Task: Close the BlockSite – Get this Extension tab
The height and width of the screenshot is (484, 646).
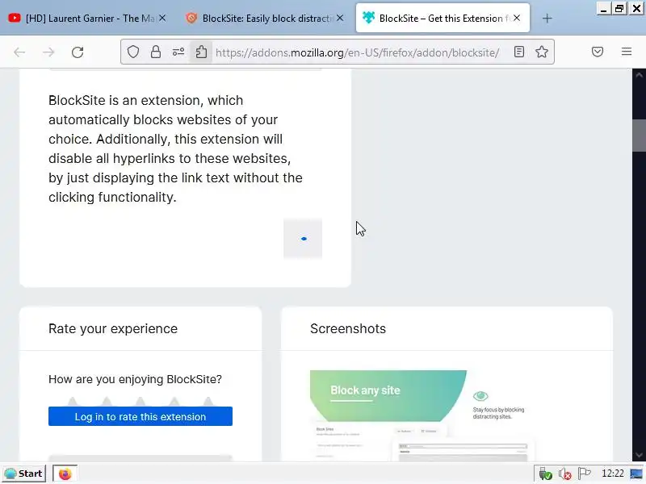Action: [517, 18]
